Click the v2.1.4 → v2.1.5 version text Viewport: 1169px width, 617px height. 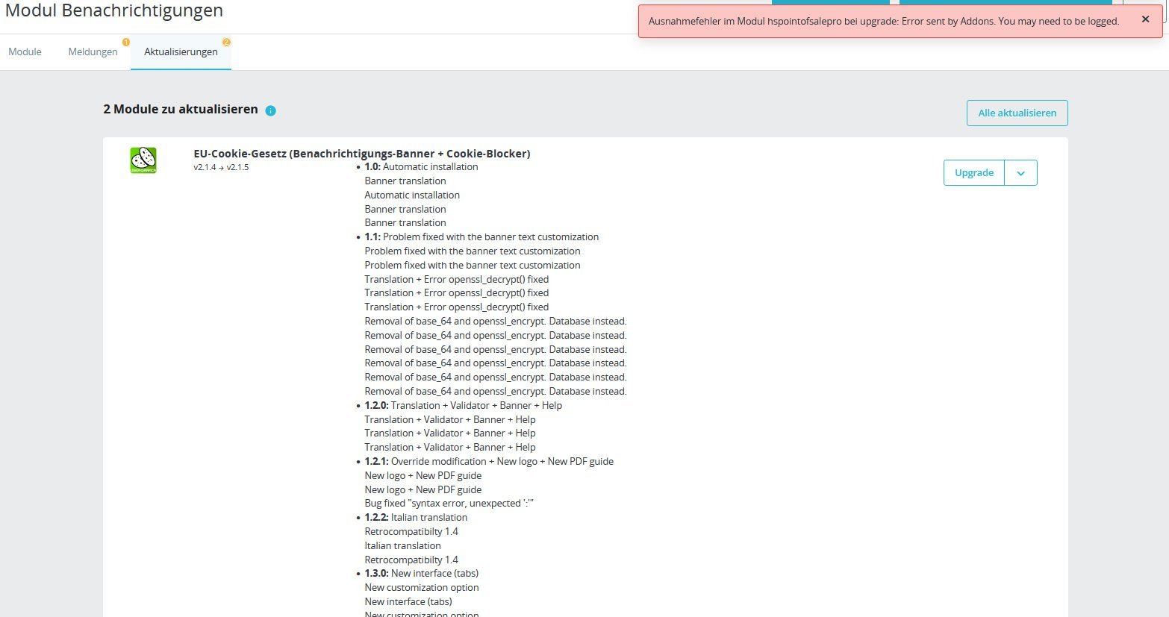pos(221,167)
